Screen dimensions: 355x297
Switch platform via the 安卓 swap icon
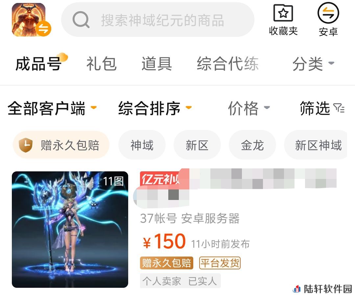328,13
